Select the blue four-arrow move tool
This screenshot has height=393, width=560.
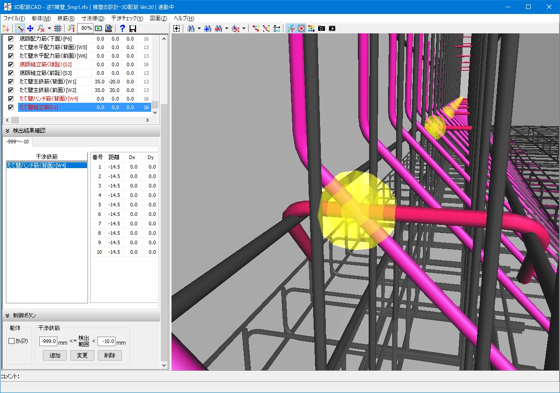(30, 28)
